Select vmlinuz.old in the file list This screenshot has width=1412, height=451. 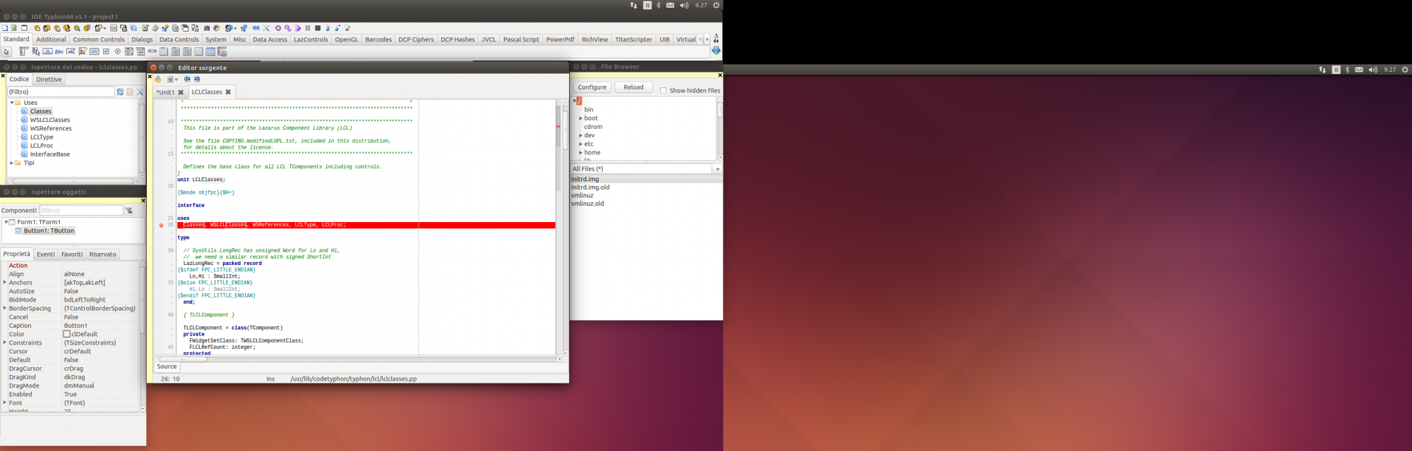[x=587, y=204]
